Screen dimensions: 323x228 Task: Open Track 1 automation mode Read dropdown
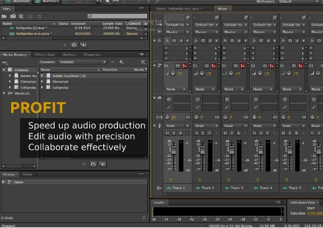coord(175,125)
